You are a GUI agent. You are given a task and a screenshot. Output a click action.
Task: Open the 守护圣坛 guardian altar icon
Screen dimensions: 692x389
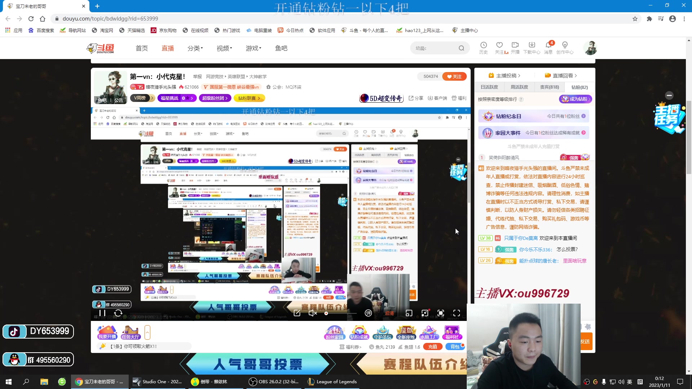click(382, 332)
